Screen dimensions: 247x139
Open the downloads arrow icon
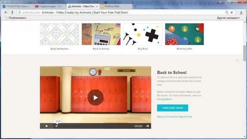[x=241, y=12]
